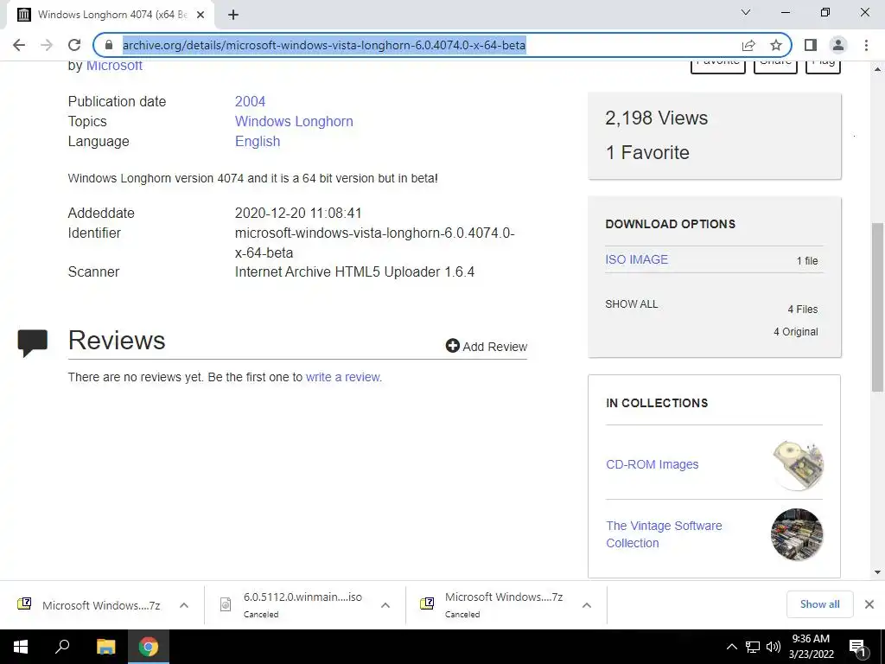Expand options for canceled Microsoft Windows 7z download
The image size is (885, 664).
point(587,605)
